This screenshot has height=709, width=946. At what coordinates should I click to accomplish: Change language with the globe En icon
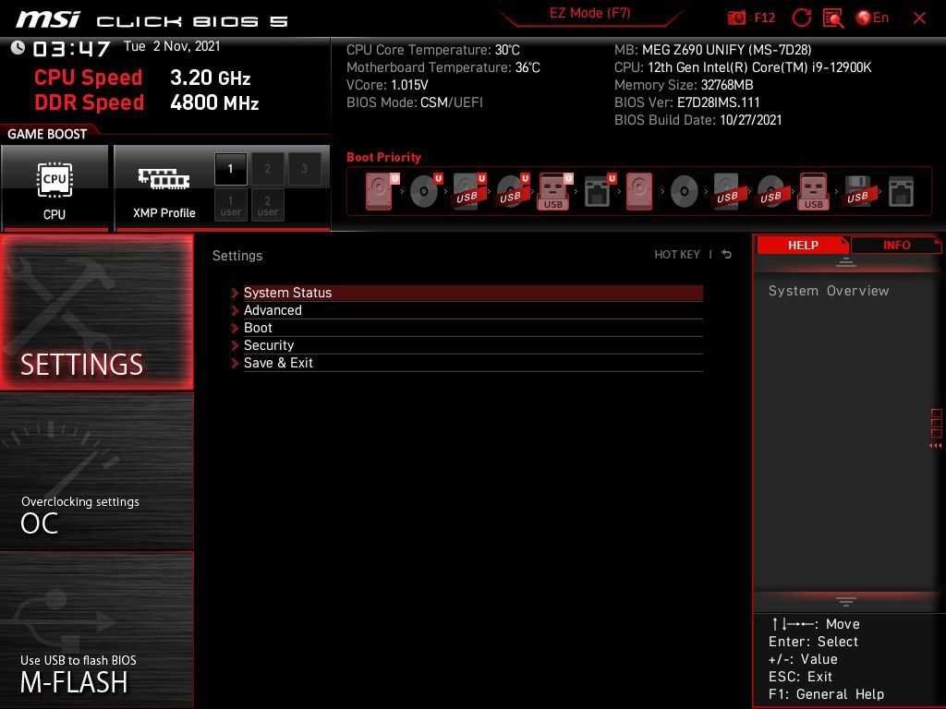872,18
